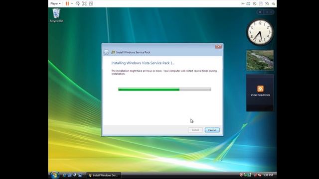Open the Recycle Bin on the desktop
Screen dimensions: 319x179
56,15
